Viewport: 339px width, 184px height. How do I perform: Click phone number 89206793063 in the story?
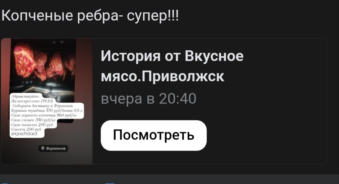coord(24,134)
